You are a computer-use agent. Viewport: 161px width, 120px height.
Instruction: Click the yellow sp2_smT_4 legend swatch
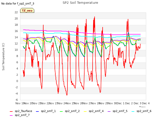(x=85, y=111)
